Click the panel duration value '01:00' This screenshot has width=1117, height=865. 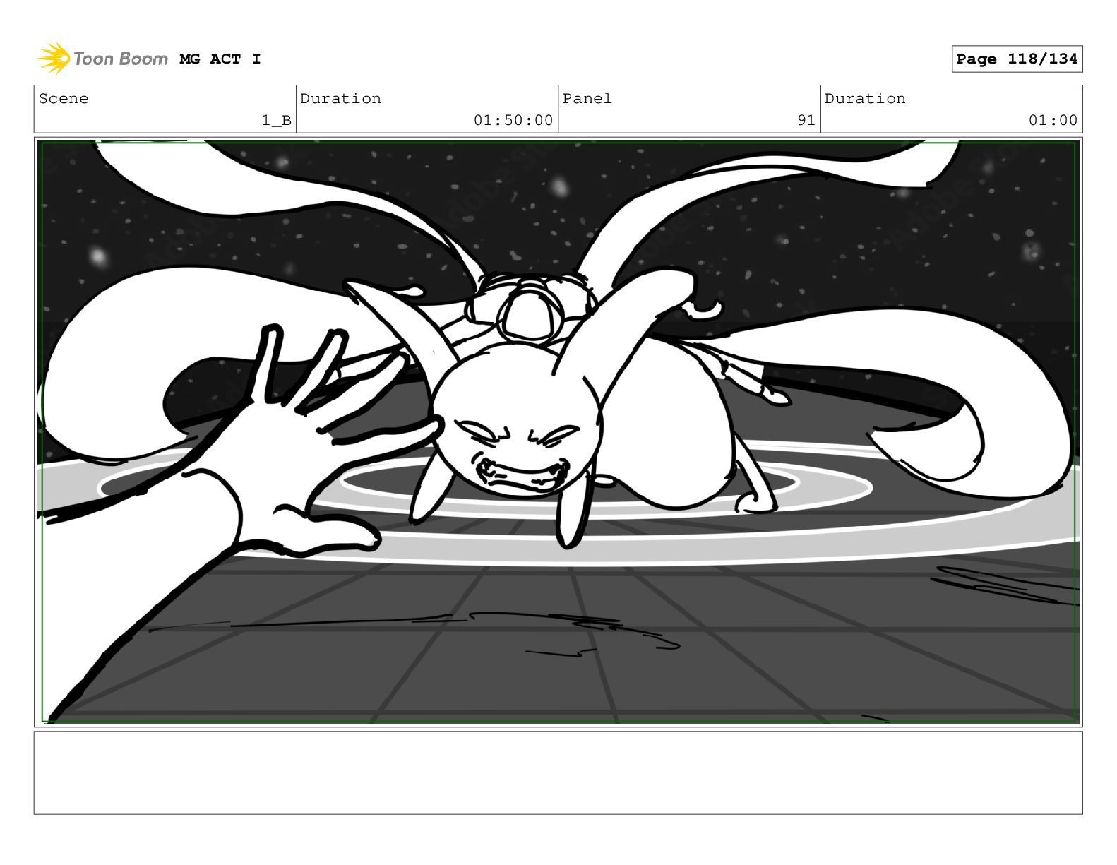[1053, 121]
